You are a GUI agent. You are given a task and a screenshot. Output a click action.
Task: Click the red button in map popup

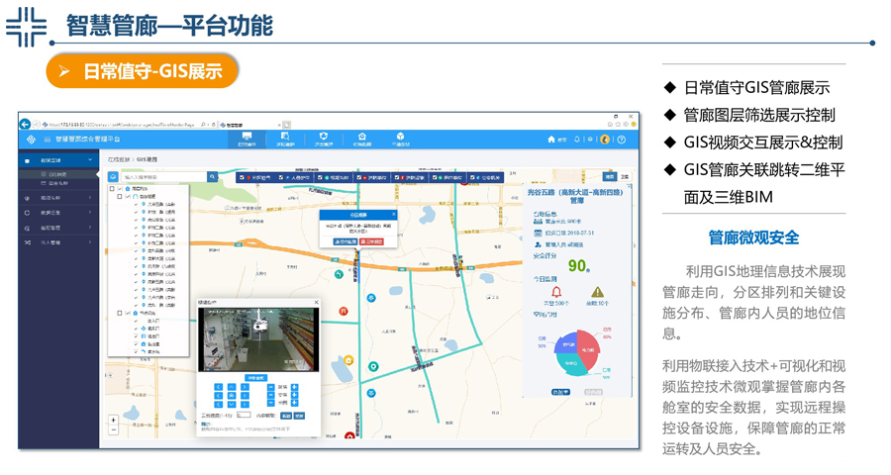371,240
